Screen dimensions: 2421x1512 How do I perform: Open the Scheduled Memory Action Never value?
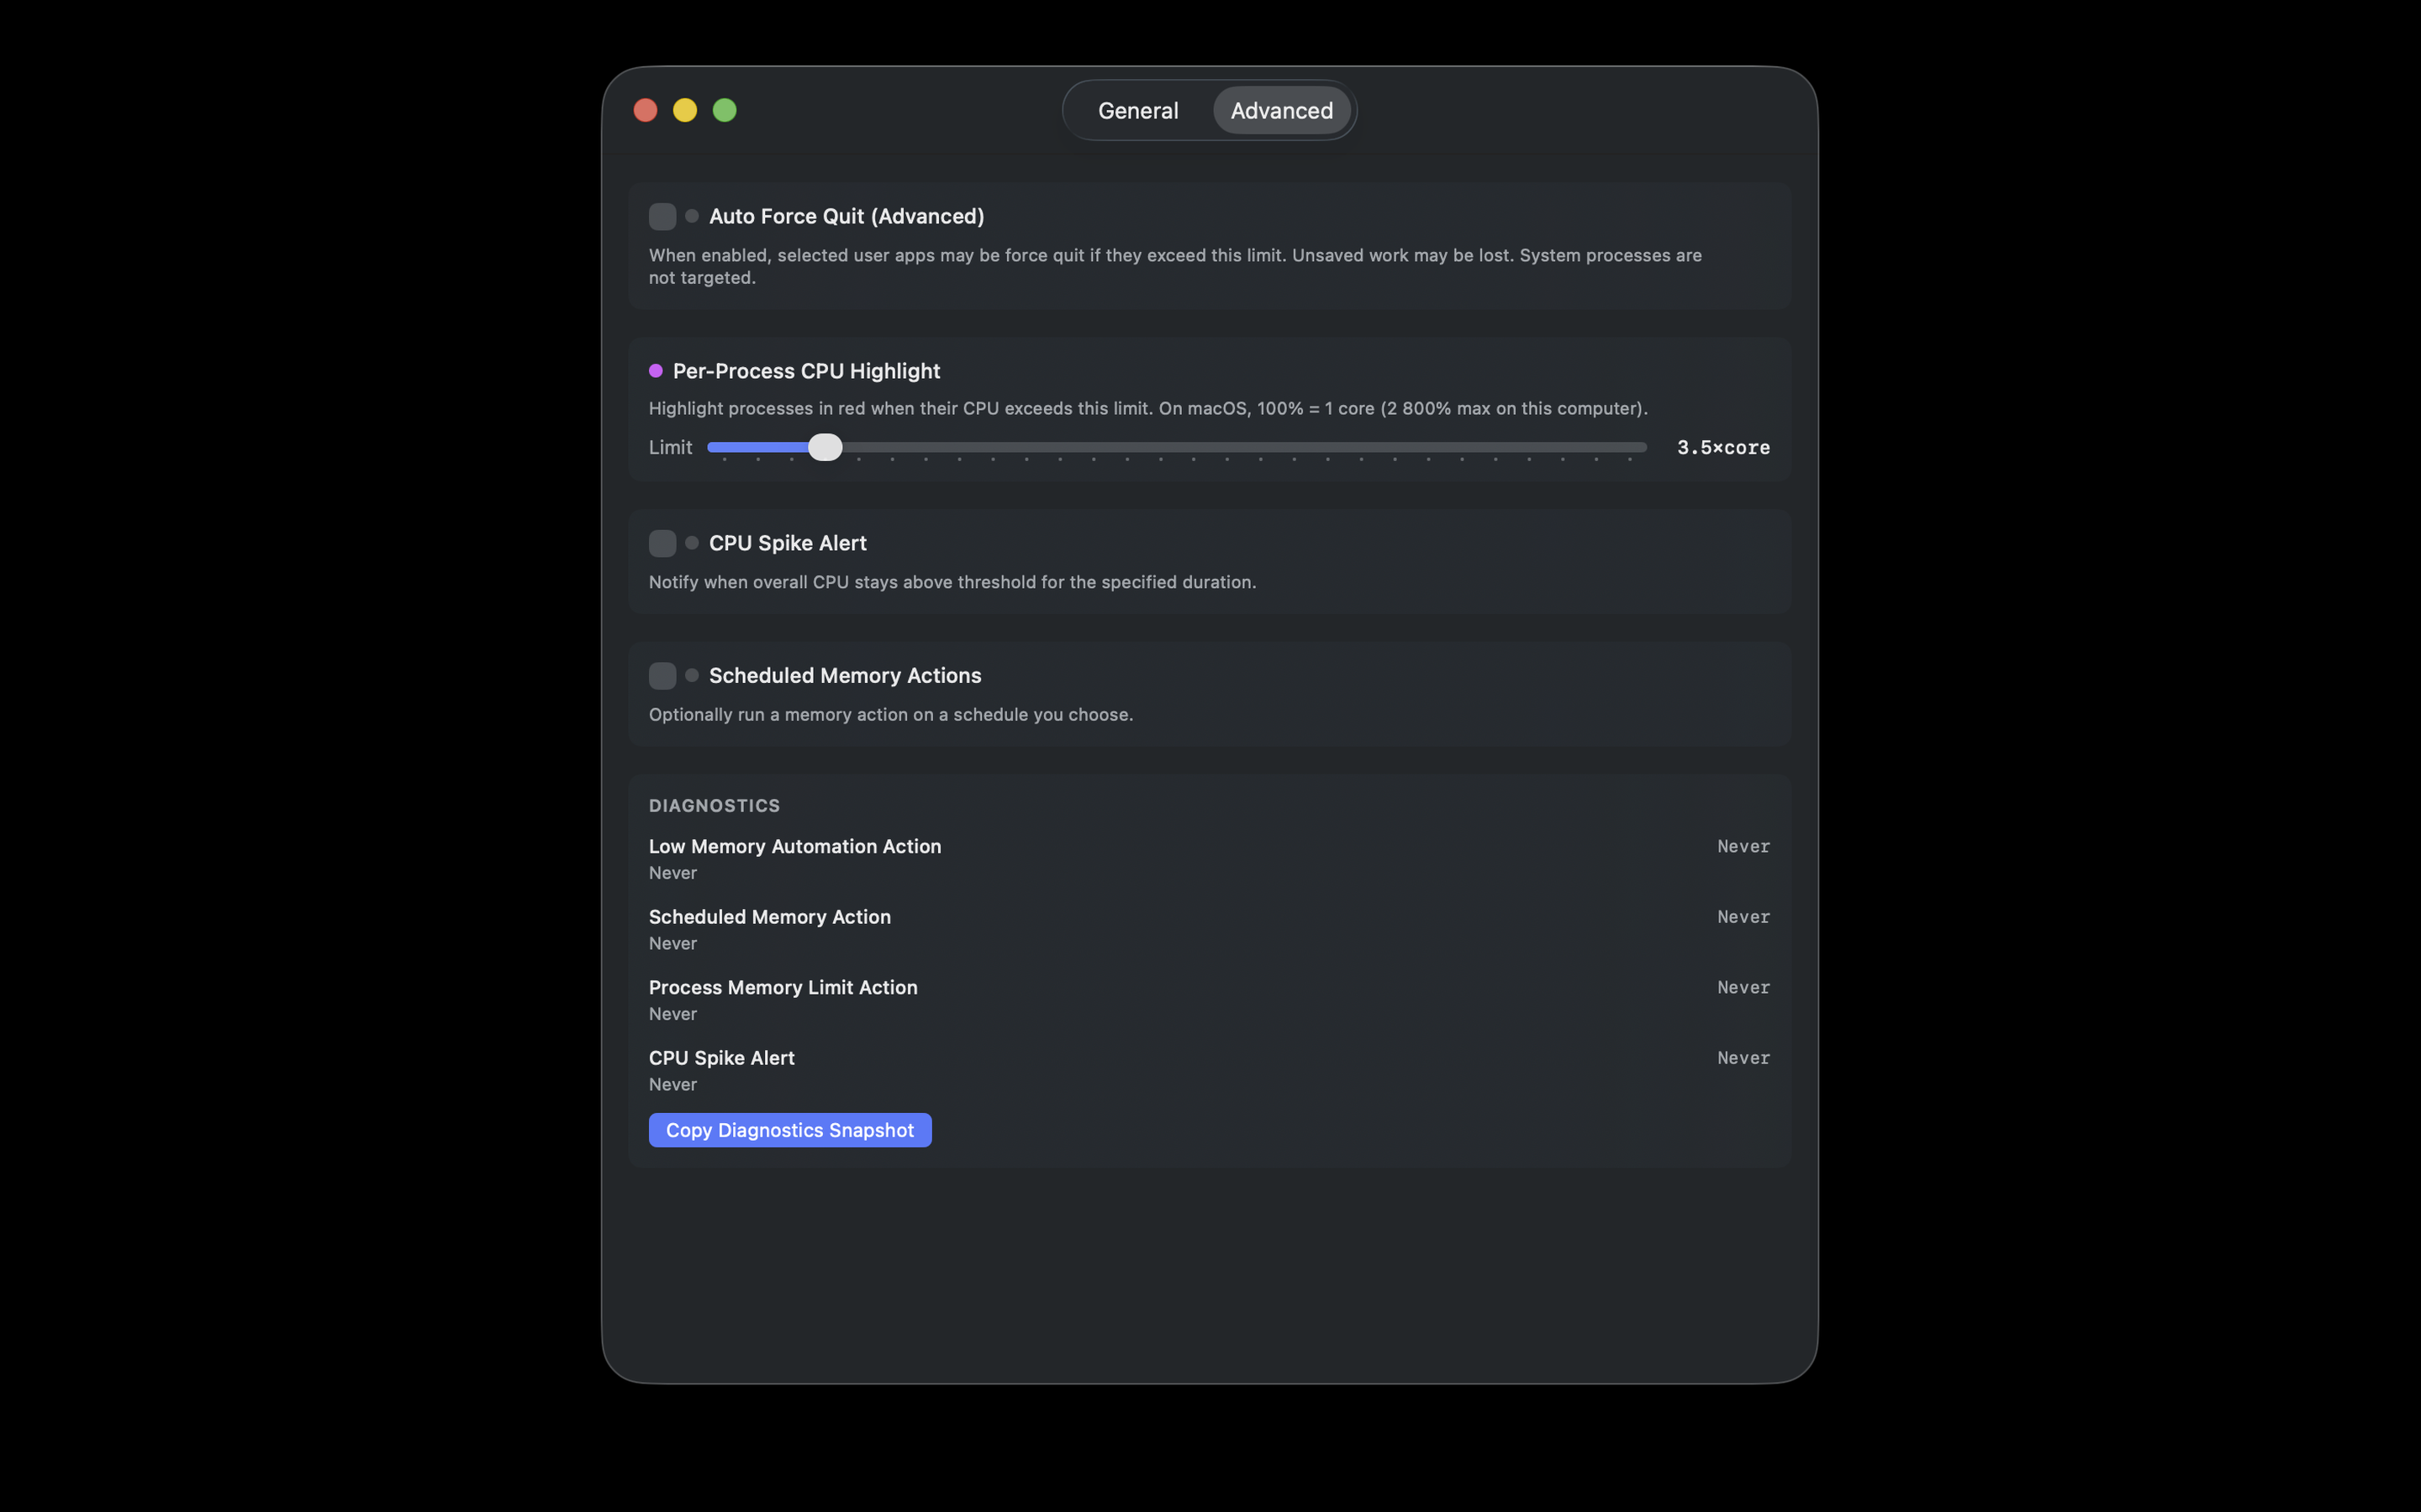click(x=1742, y=917)
